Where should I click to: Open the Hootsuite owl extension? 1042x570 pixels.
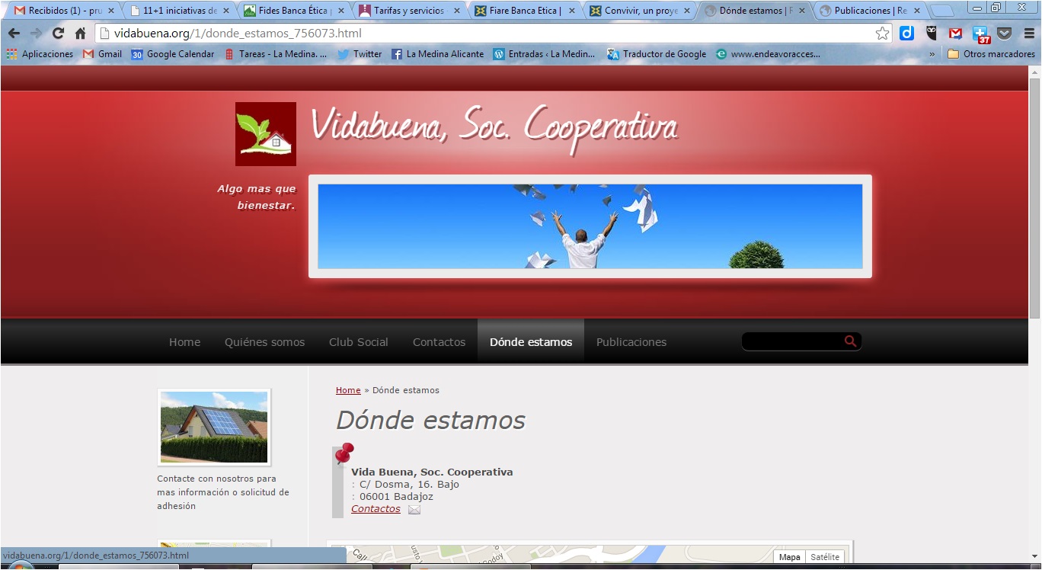[931, 34]
